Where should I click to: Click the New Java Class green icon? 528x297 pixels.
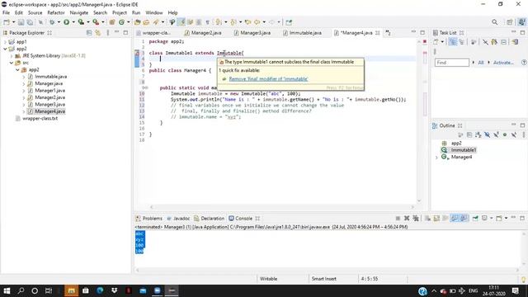point(121,22)
